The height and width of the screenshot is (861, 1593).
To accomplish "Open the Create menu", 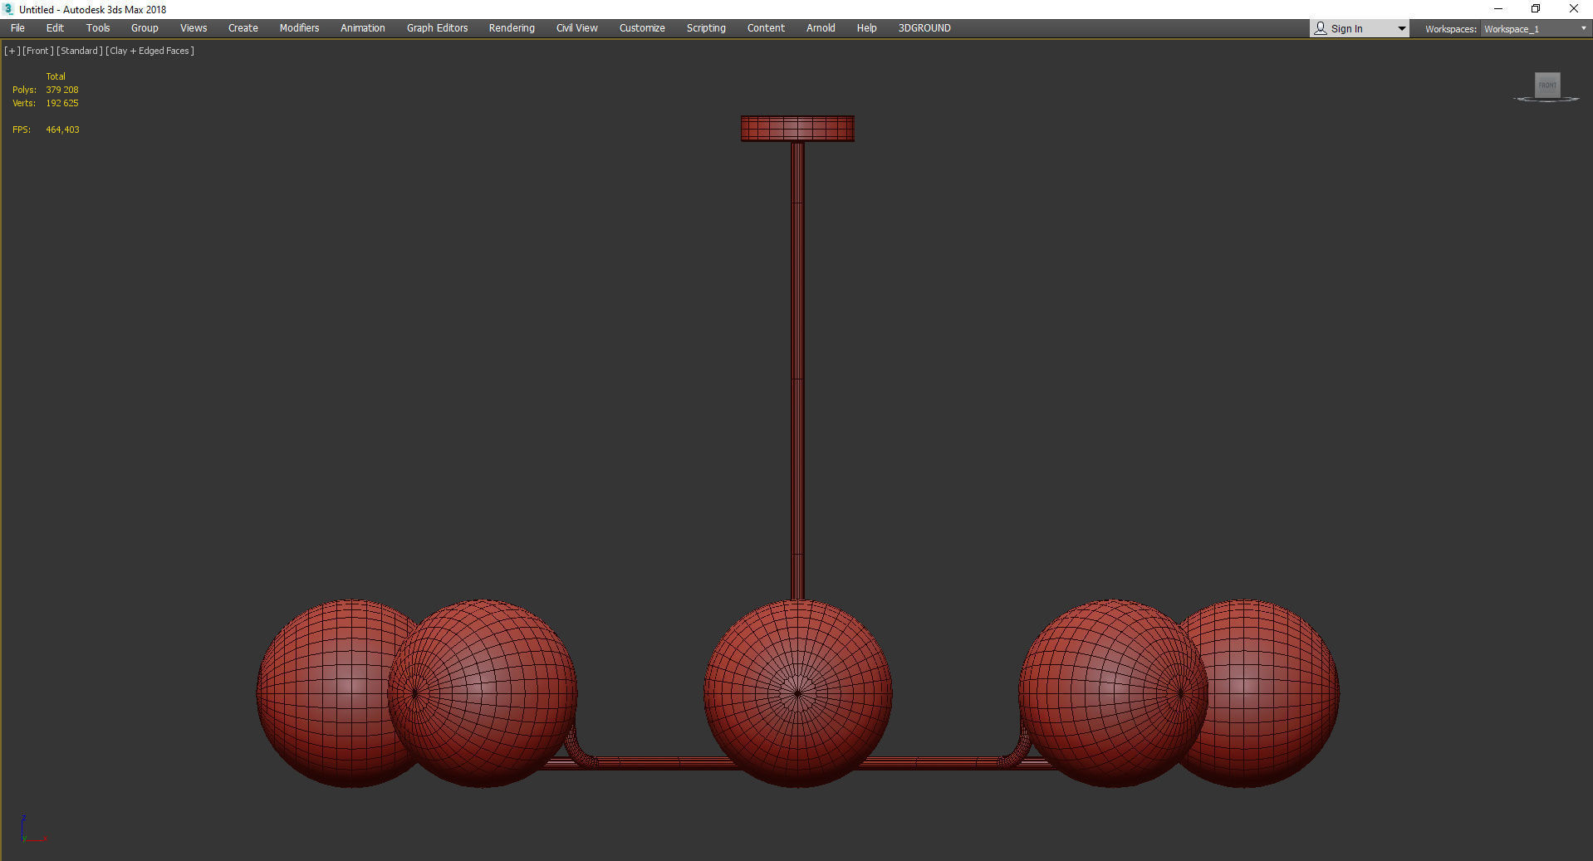I will pyautogui.click(x=243, y=28).
